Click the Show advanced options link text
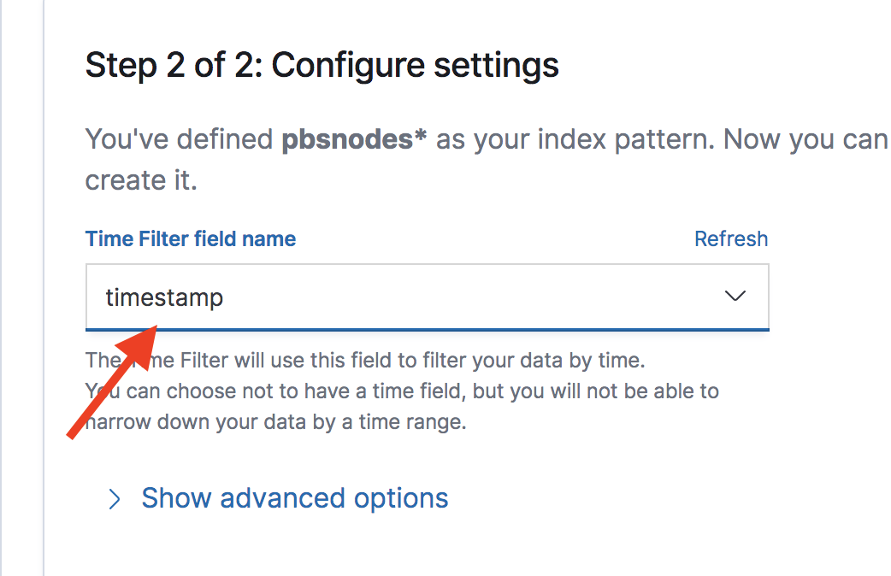 coord(294,498)
